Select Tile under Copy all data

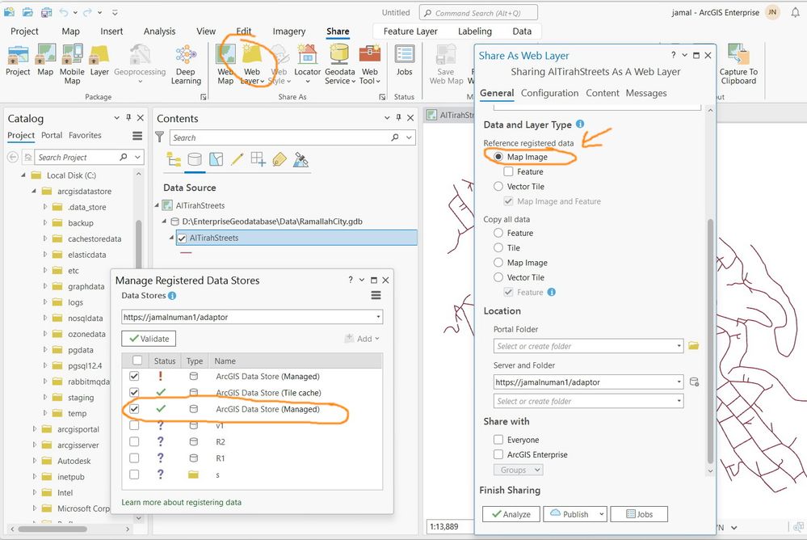498,248
